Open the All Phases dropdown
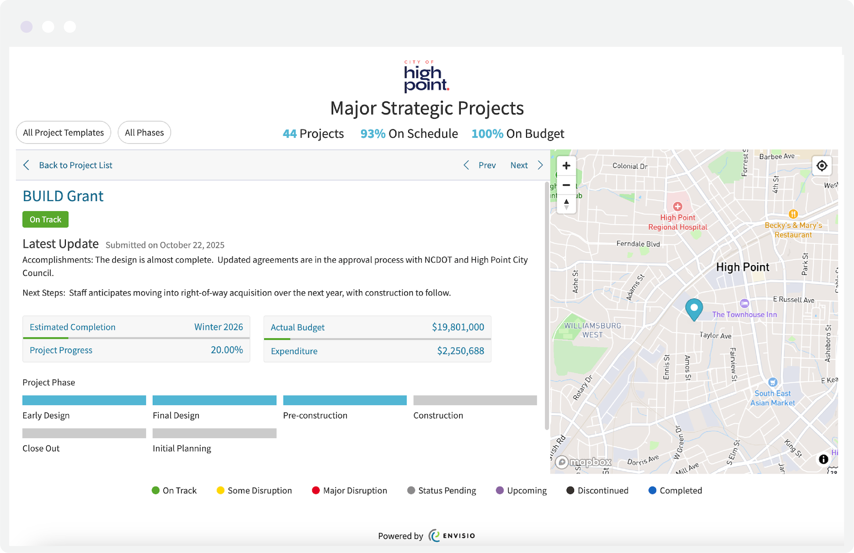 (x=144, y=132)
